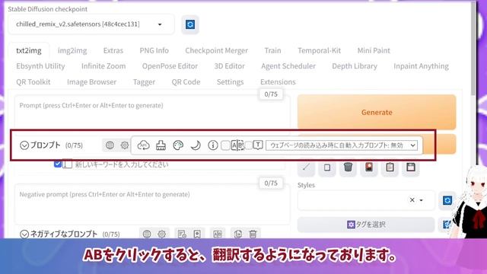Click the brush cleanup icon in prompt toolbar
487x274 pixels.
[161, 145]
